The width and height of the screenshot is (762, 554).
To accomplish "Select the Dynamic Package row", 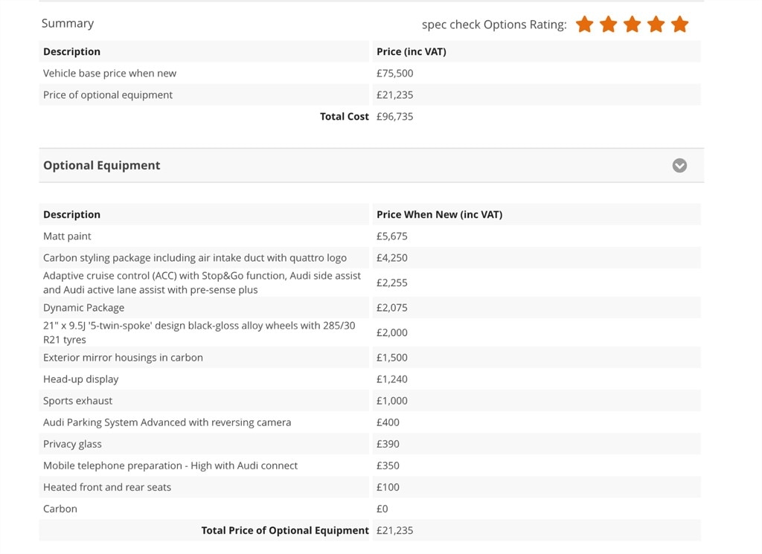I will pos(370,307).
